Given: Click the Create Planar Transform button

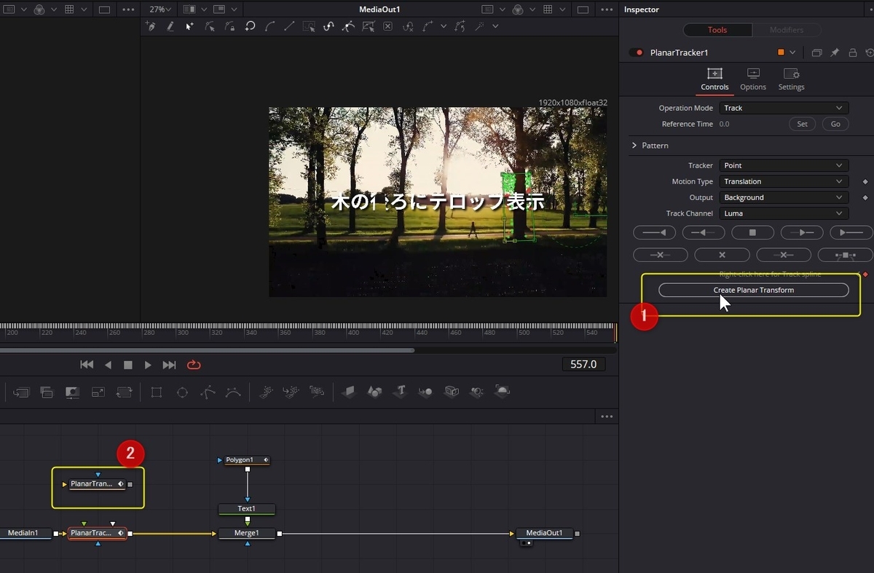Looking at the screenshot, I should pyautogui.click(x=754, y=290).
